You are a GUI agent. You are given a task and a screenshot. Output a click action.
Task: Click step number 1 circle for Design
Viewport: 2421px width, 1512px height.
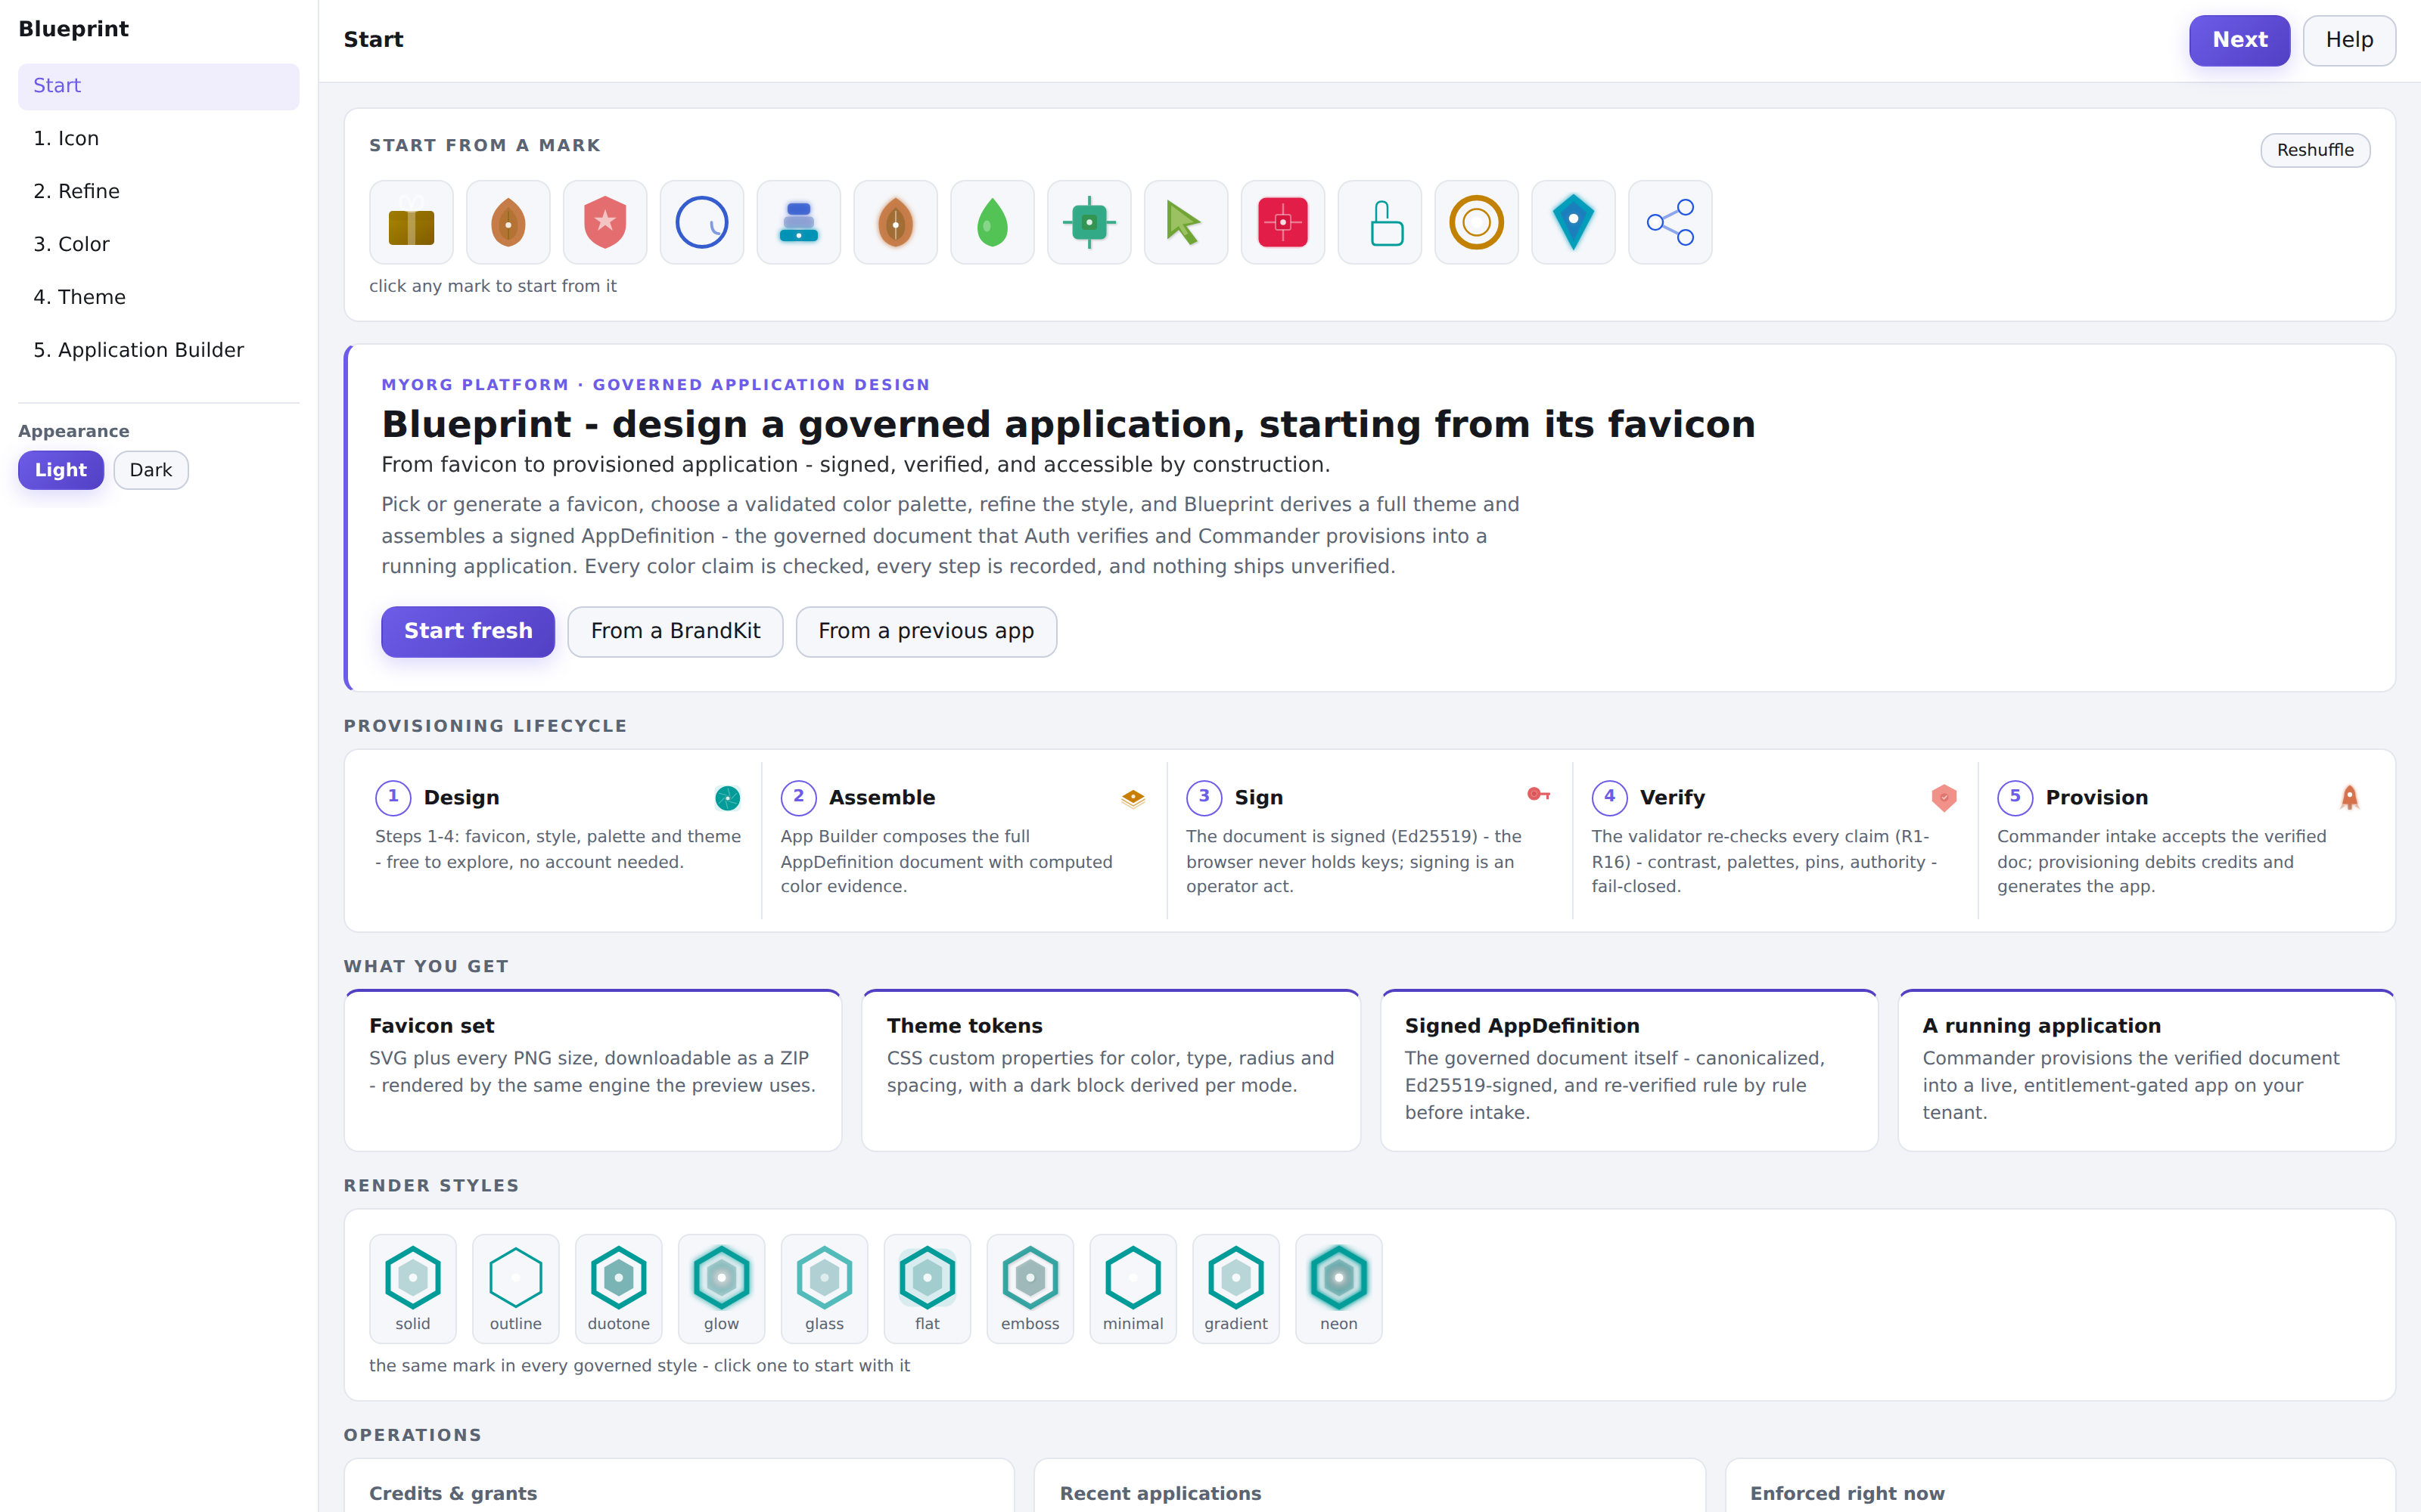393,797
